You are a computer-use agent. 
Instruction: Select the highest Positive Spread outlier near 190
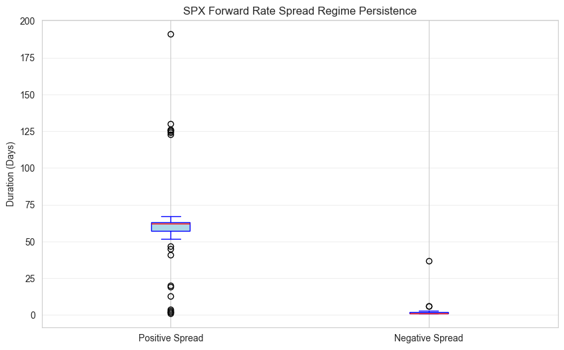(x=171, y=35)
